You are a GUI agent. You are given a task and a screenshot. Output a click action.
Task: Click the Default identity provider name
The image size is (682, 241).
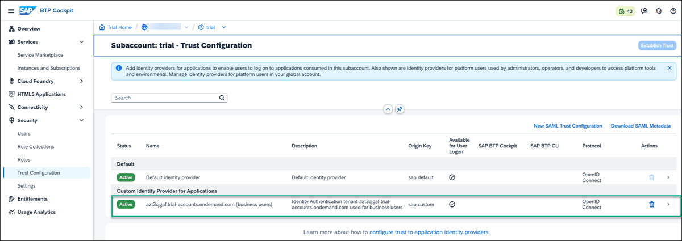pyautogui.click(x=173, y=177)
